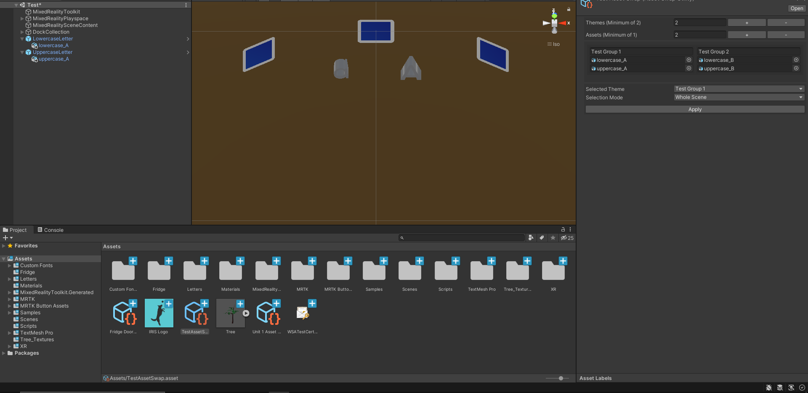Viewport: 808px width, 393px height.
Task: Expand the Packages folder in Project tree
Action: (4, 353)
